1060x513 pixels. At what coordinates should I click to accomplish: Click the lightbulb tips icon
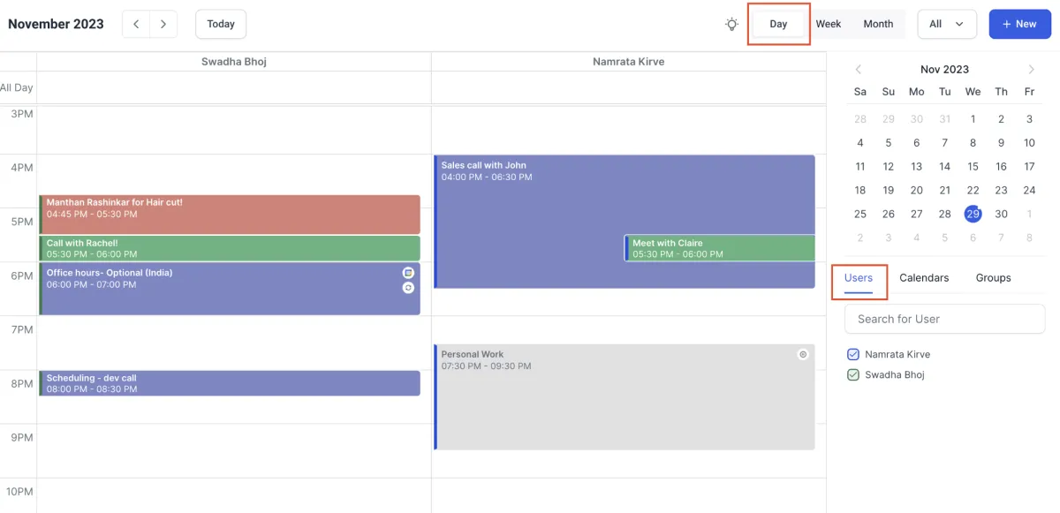click(x=731, y=24)
